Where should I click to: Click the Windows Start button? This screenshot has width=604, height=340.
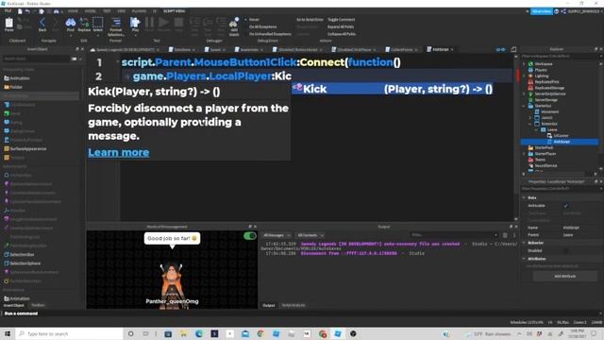[x=8, y=333]
